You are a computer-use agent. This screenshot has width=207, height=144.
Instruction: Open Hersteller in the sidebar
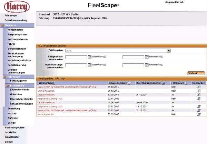tap(10, 132)
